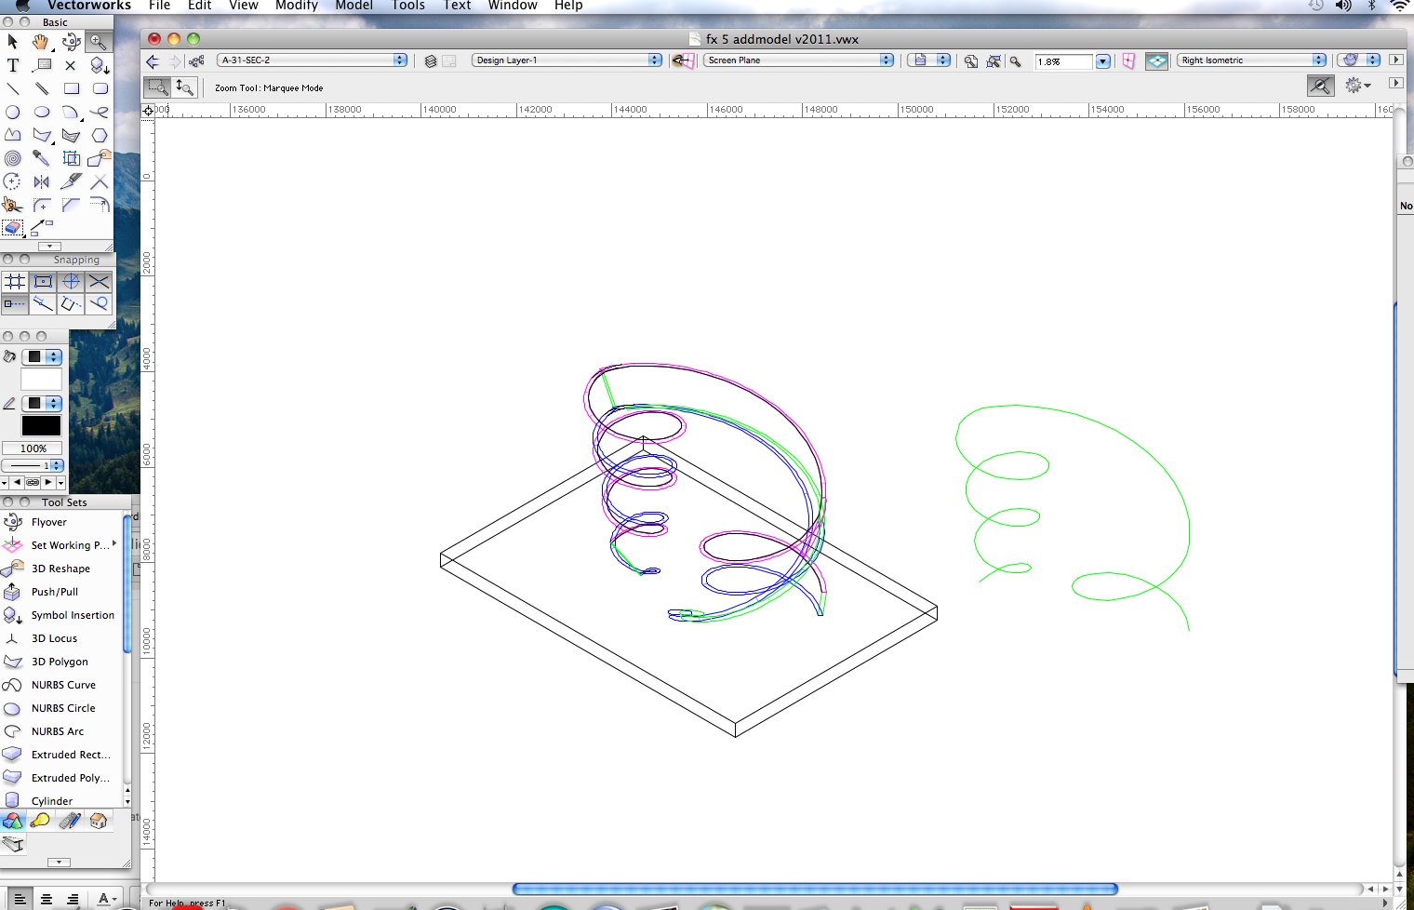This screenshot has height=910, width=1414.
Task: Choose the Spiral tool
Action: pyautogui.click(x=12, y=158)
